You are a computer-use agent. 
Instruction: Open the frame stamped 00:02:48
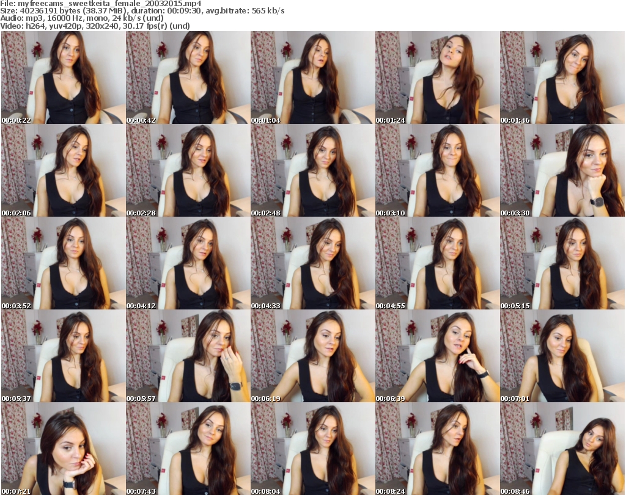pos(312,170)
